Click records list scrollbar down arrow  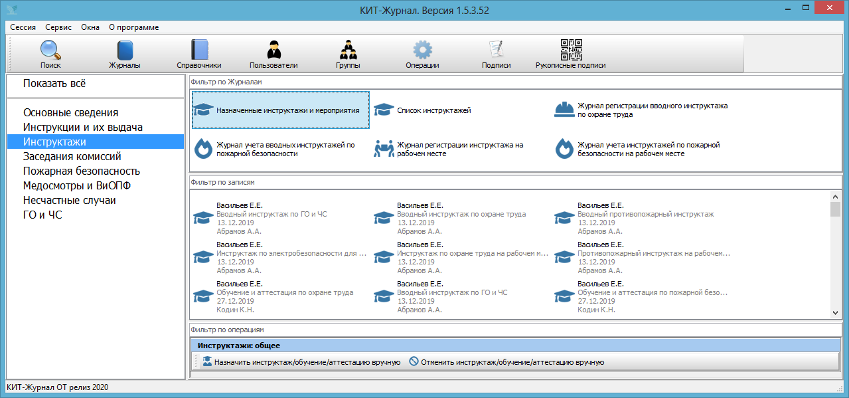click(x=835, y=313)
